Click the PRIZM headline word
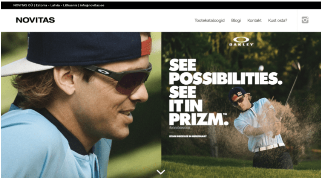 pos(199,119)
